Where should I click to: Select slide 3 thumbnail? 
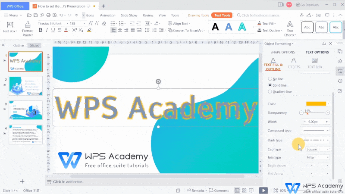26,110
